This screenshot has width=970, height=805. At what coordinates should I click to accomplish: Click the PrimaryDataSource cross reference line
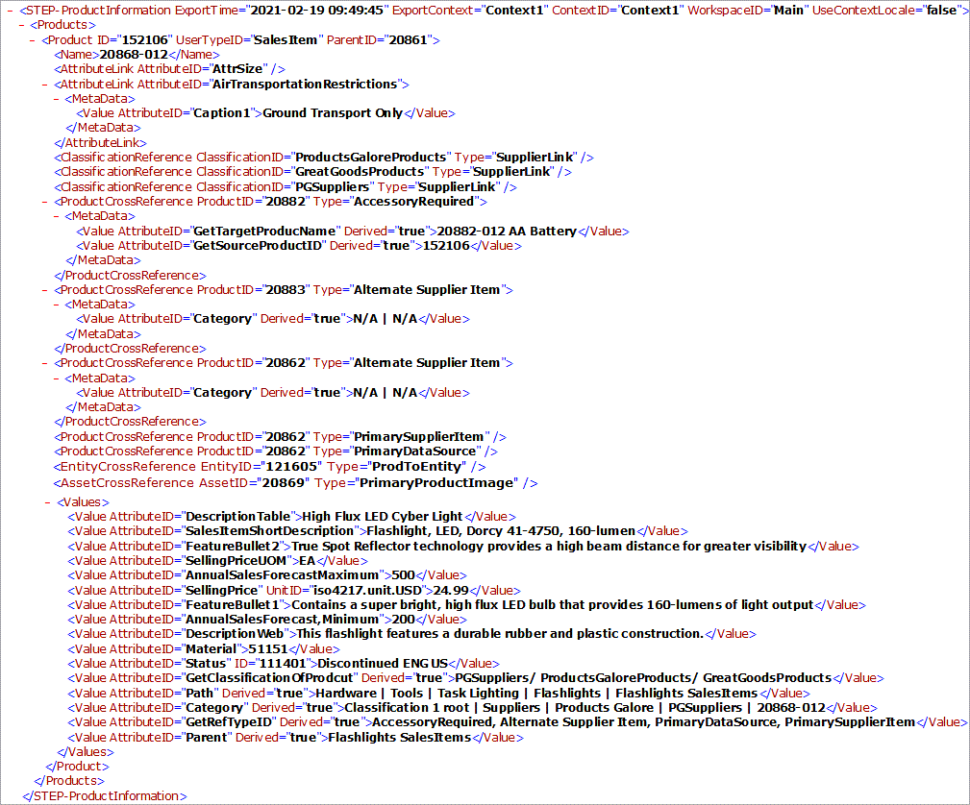275,451
